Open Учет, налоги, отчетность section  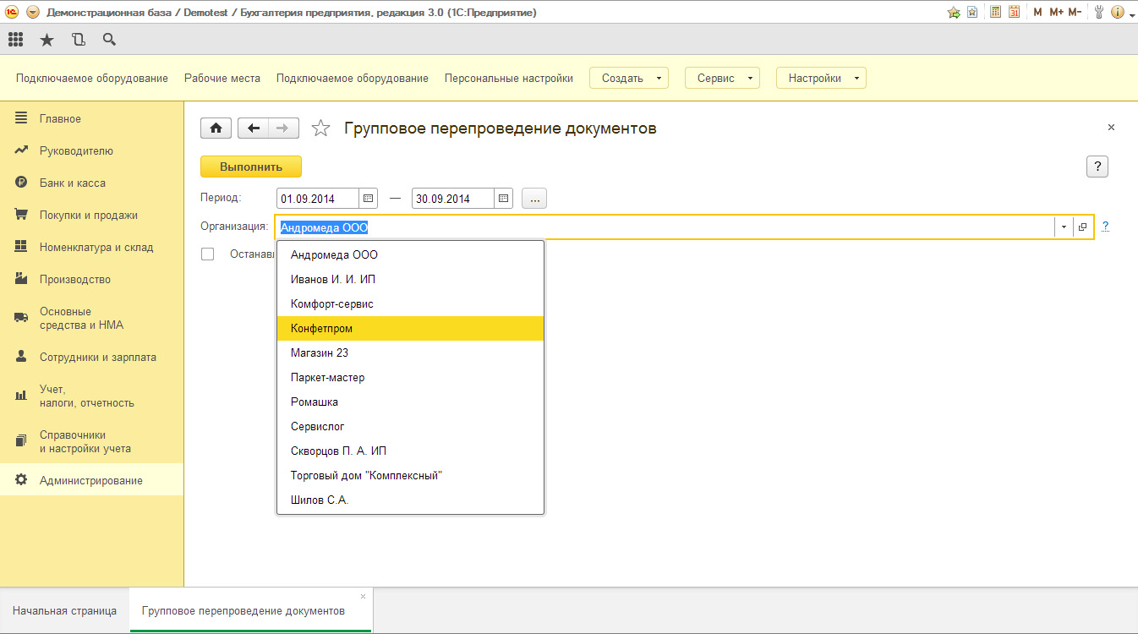91,396
